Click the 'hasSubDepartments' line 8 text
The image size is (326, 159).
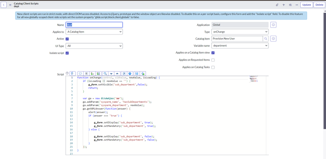136,102
